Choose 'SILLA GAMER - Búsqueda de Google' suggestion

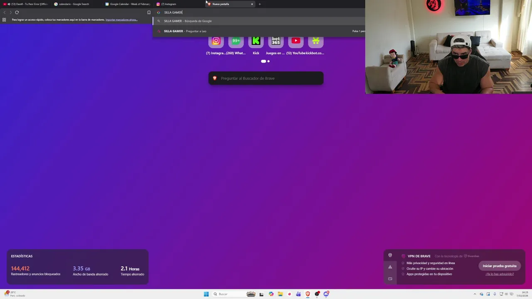point(259,21)
